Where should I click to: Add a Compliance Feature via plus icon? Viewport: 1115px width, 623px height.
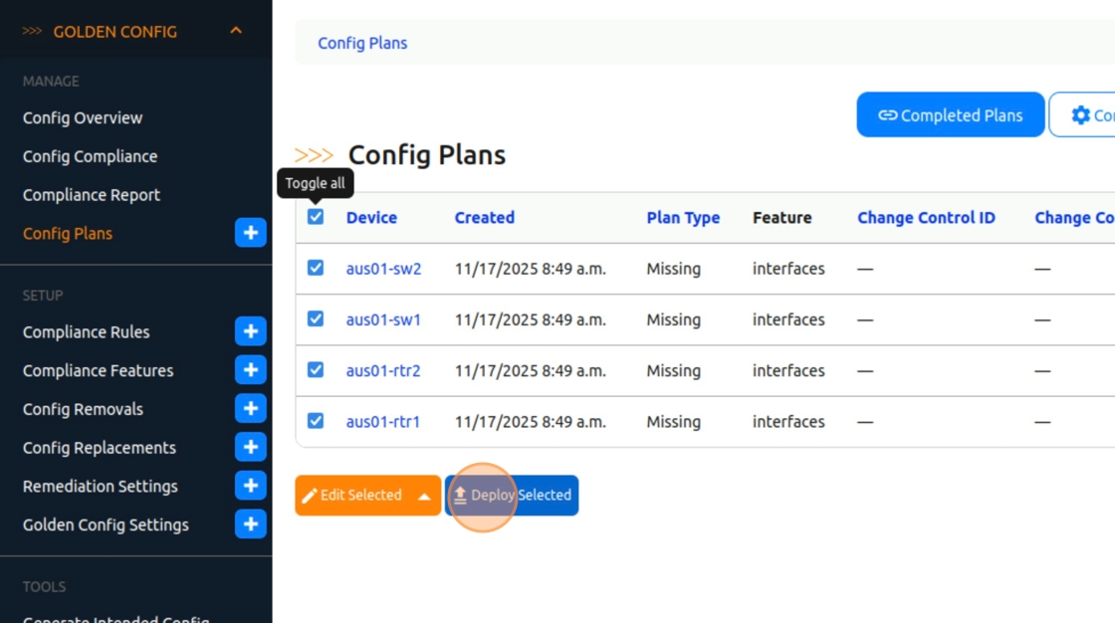250,370
